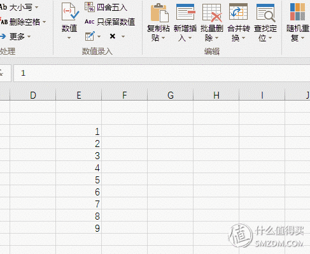Screen dimensions: 310x254
Task: Click the 大小写 text label
Action: click(21, 8)
